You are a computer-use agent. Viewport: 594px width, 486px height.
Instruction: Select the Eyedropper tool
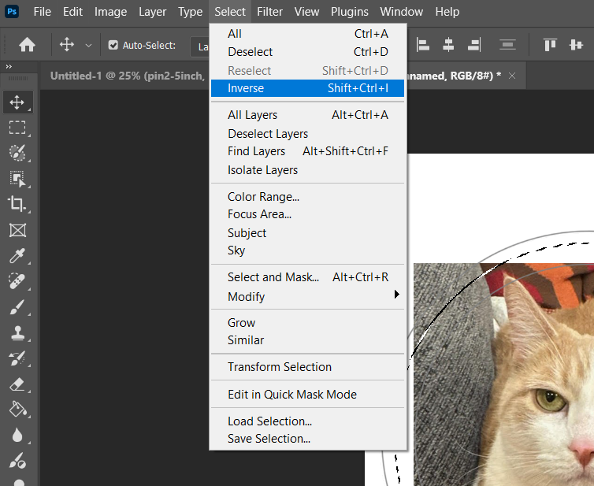click(17, 256)
